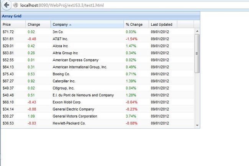This screenshot has width=249, height=166.
Task: Select the Boeing Co. row
Action: 98,74
